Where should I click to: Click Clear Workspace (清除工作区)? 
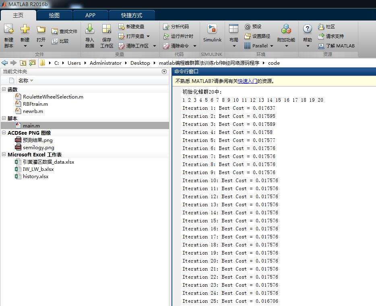tap(134, 46)
